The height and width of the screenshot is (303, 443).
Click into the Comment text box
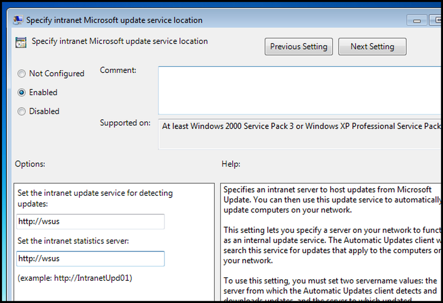[x=299, y=90]
